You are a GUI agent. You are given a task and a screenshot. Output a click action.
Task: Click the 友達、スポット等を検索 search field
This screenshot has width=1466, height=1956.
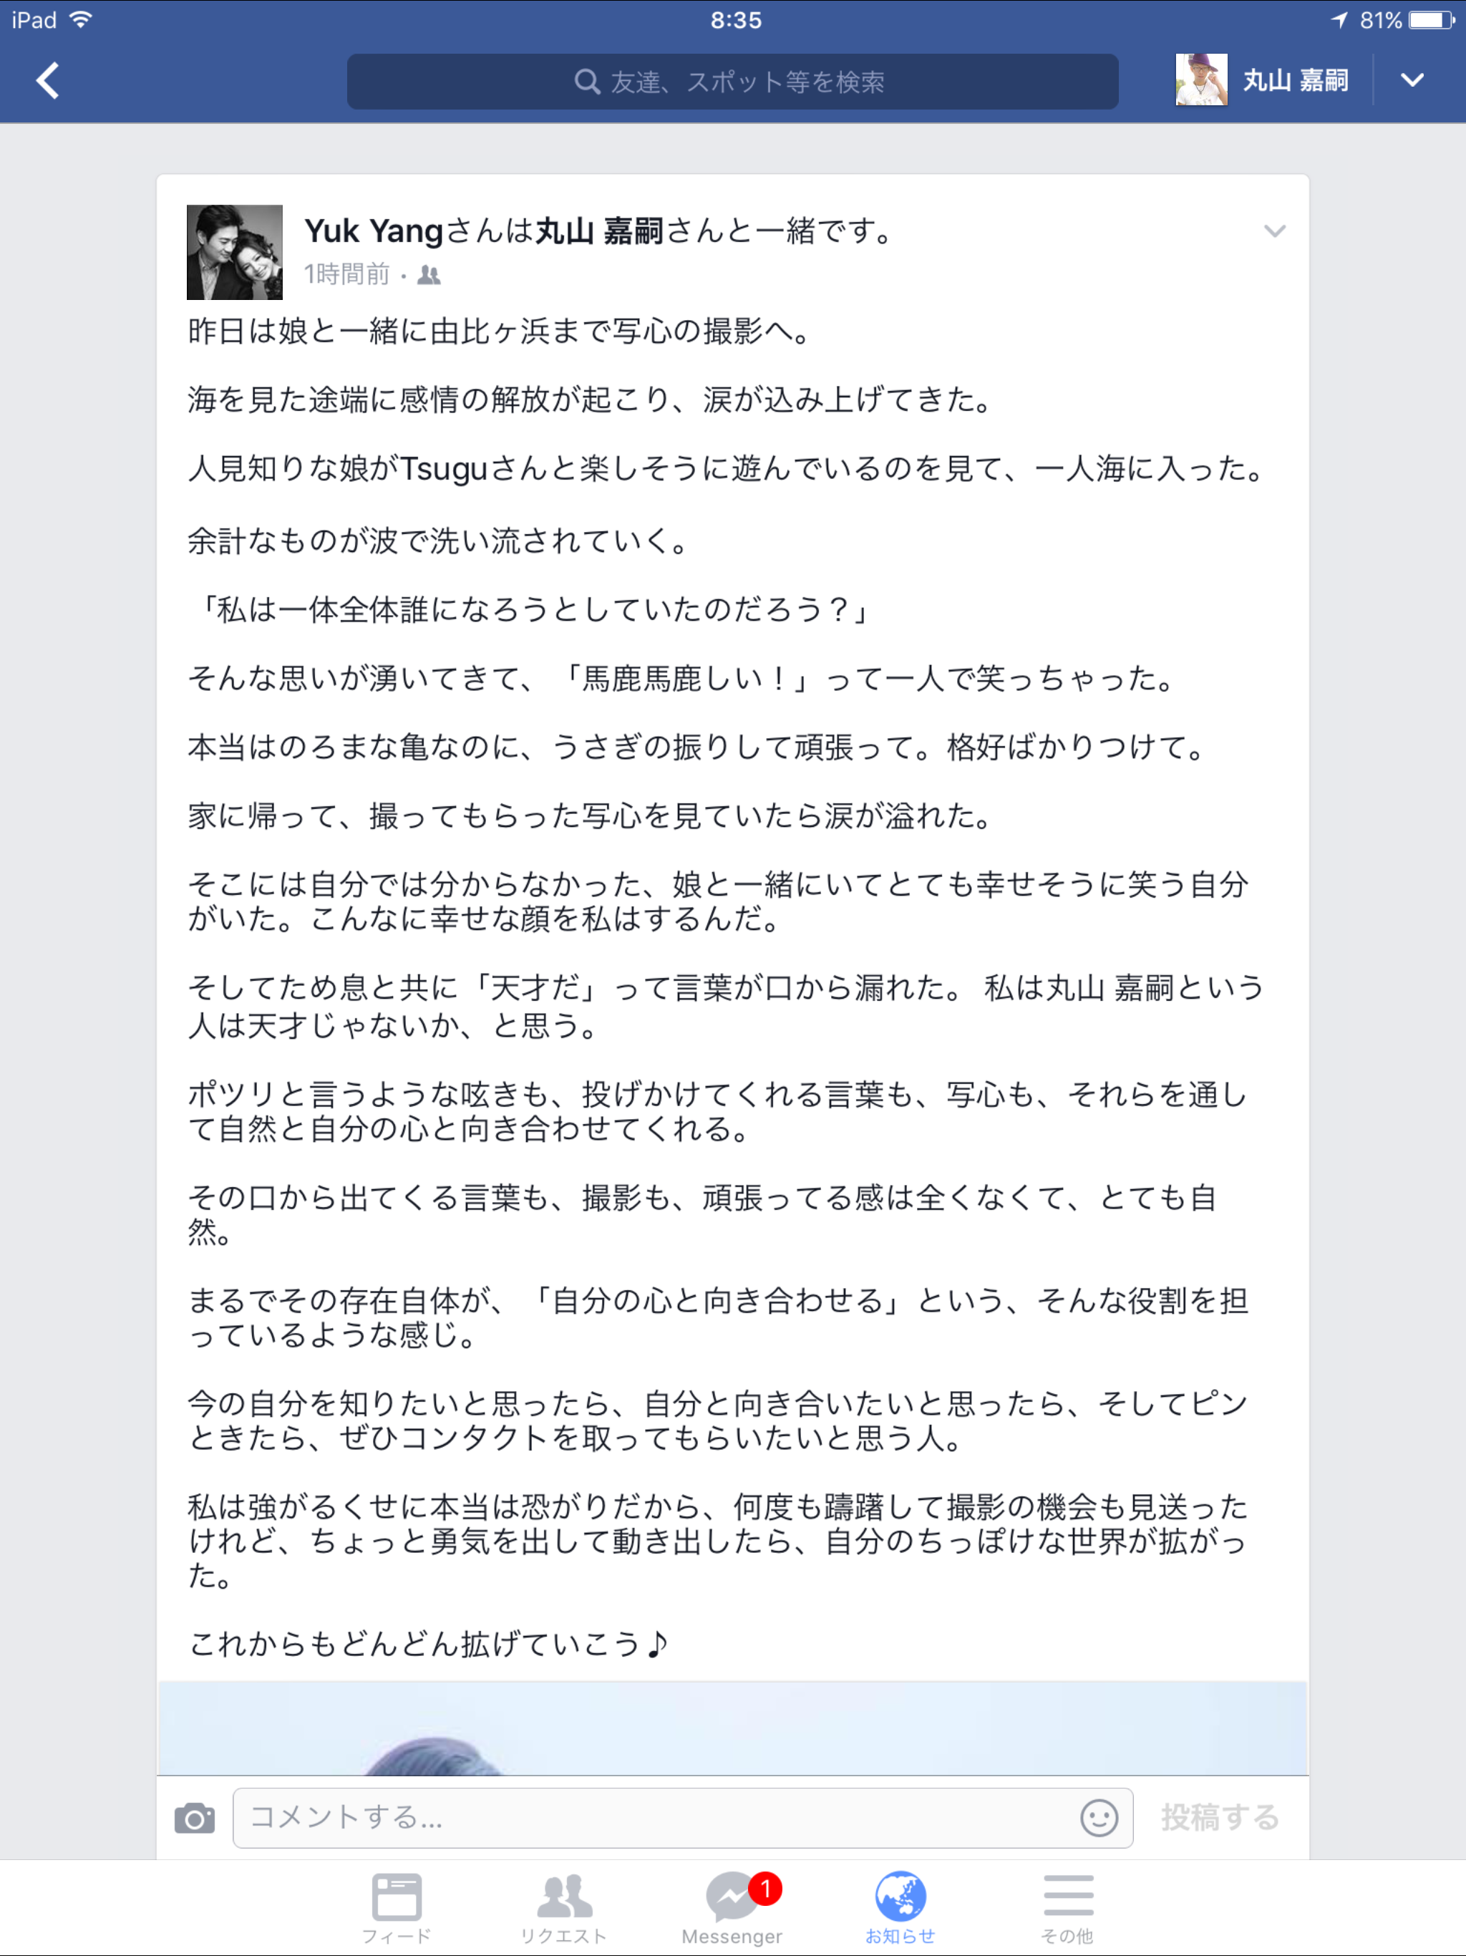(x=732, y=82)
